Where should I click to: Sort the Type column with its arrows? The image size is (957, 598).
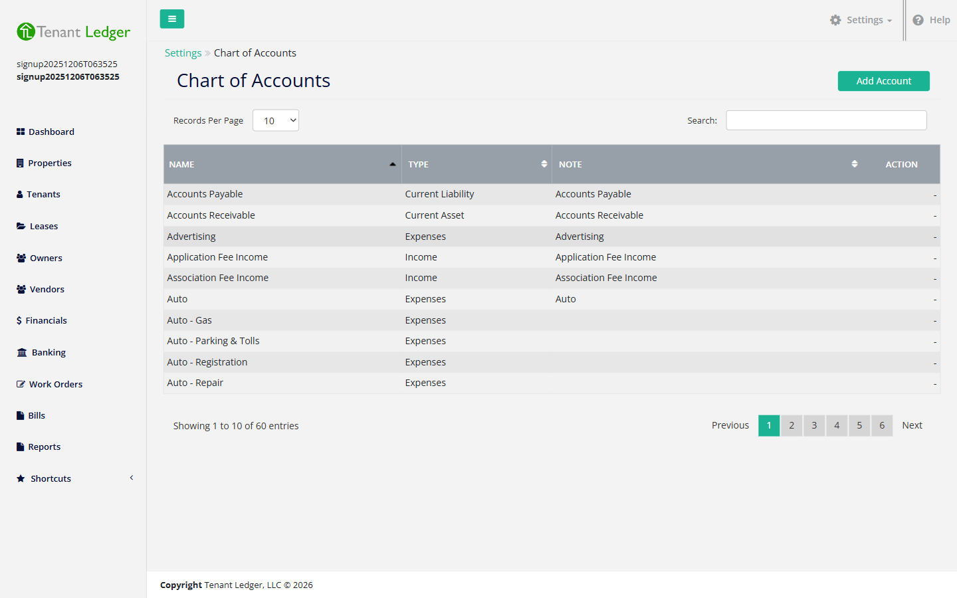(544, 164)
